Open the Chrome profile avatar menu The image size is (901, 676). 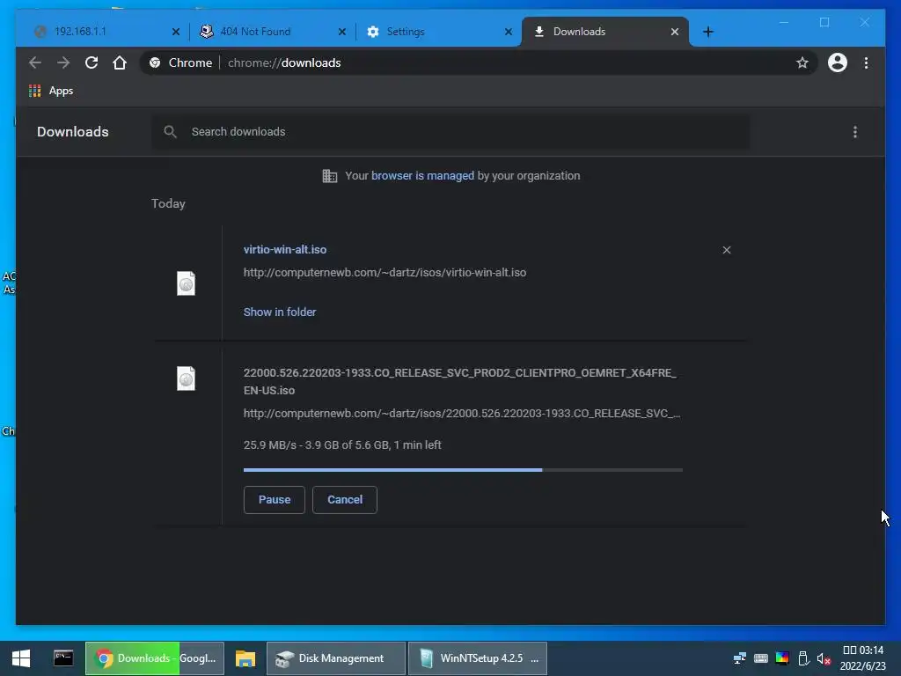(x=838, y=62)
